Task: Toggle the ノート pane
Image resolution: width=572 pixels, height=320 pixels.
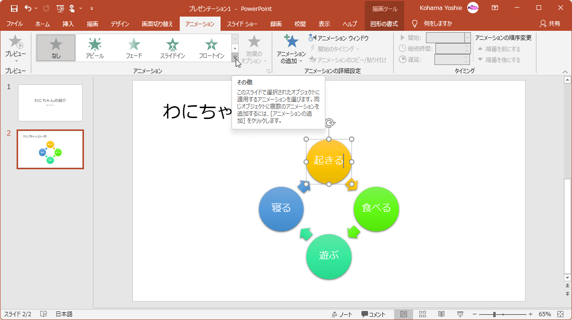Action: (x=342, y=313)
